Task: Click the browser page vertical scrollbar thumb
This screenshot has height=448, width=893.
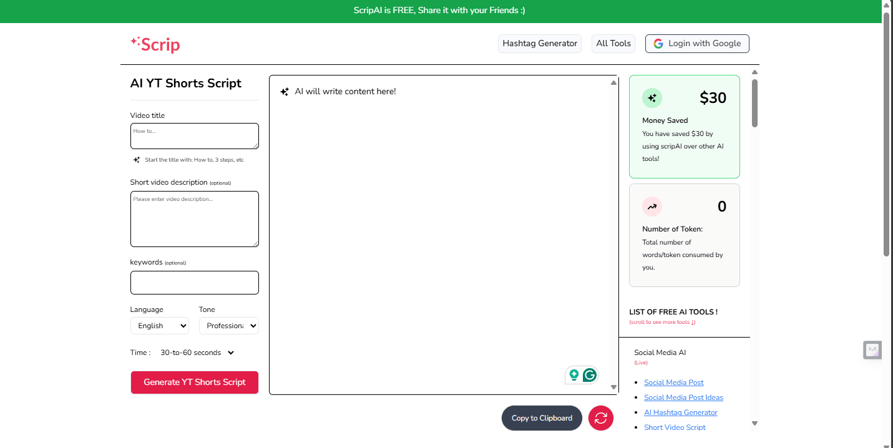Action: (x=887, y=134)
